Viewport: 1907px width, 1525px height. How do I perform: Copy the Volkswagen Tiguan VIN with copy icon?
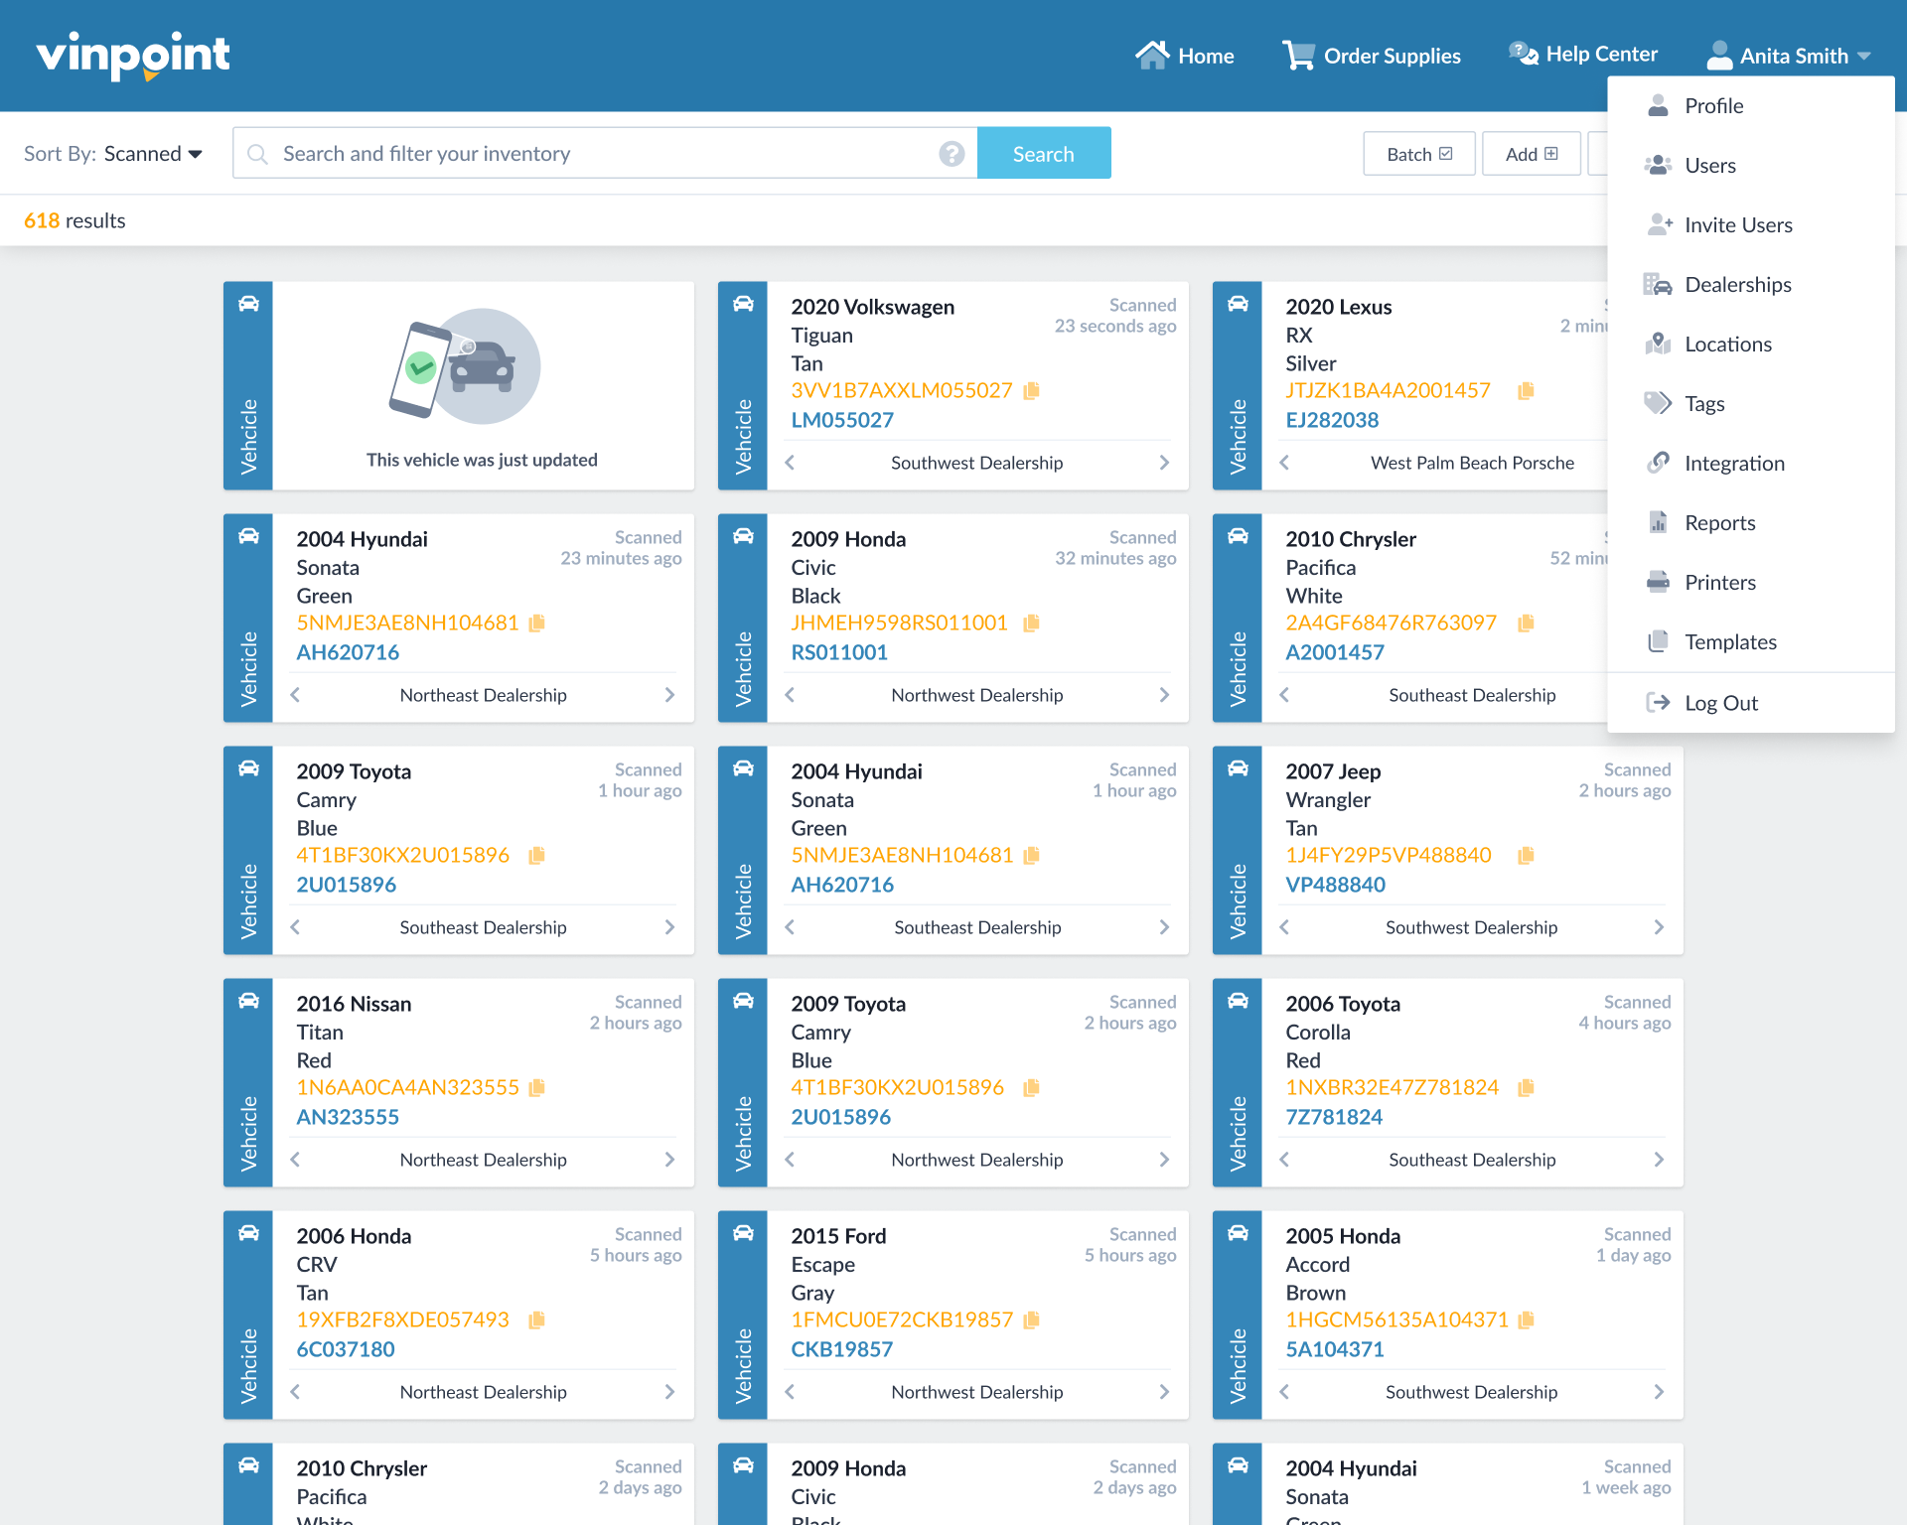[x=1031, y=391]
